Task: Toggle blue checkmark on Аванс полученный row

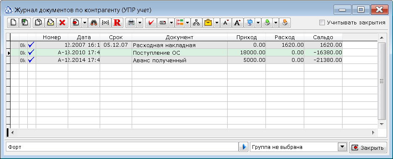Action: pyautogui.click(x=32, y=60)
